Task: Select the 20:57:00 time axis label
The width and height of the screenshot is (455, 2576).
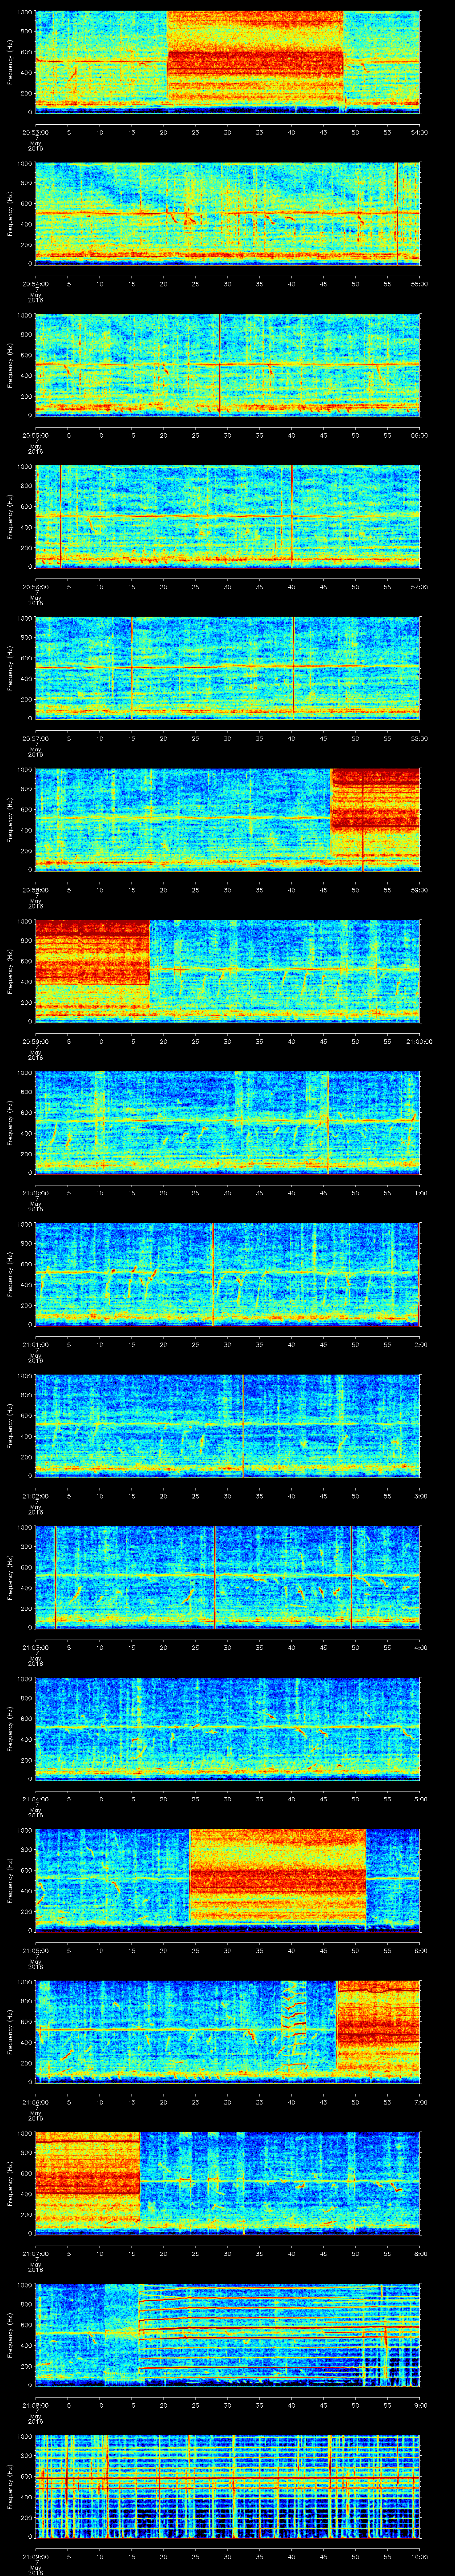Action: pyautogui.click(x=35, y=738)
